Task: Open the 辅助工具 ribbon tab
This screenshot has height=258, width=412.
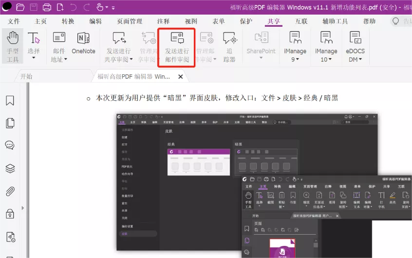Action: (x=335, y=21)
